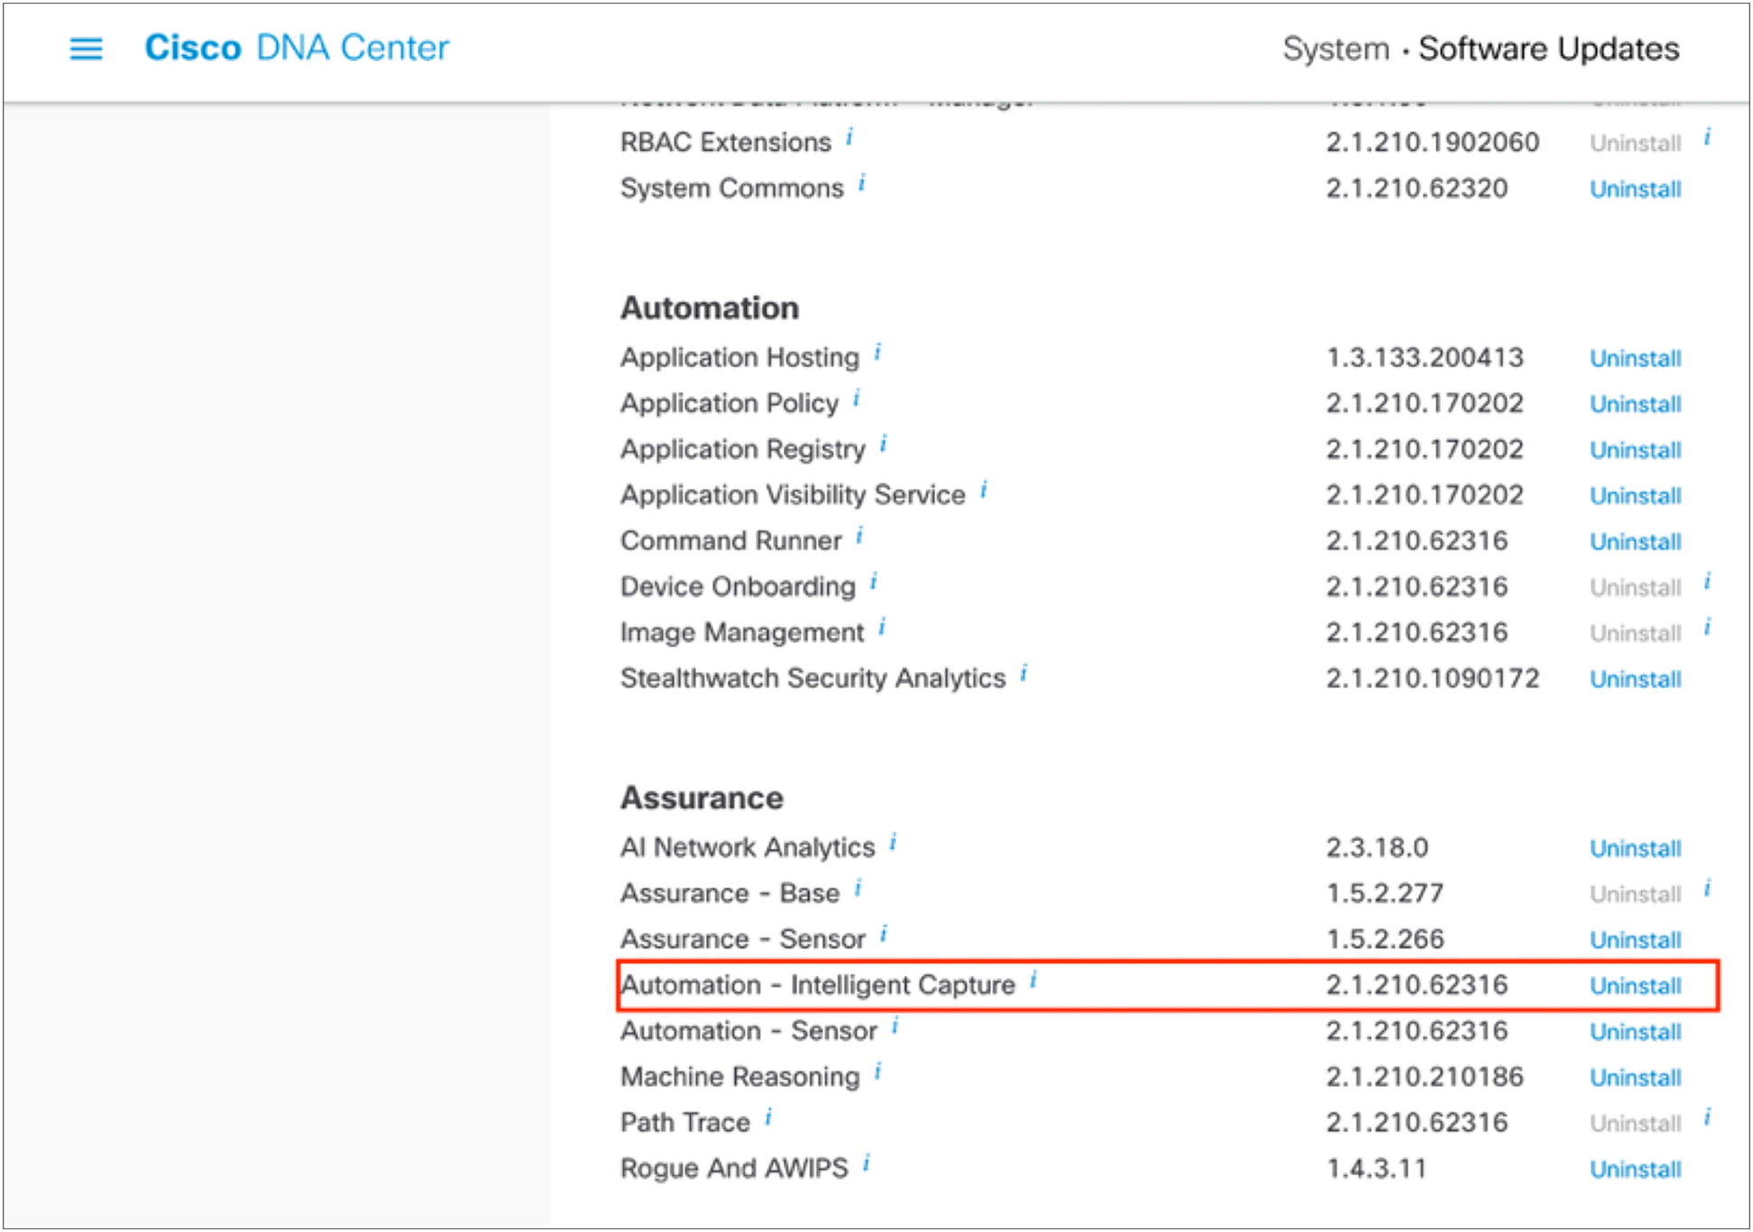Show info for Stealthwatch Security Analytics
The height and width of the screenshot is (1232, 1753).
1023,673
